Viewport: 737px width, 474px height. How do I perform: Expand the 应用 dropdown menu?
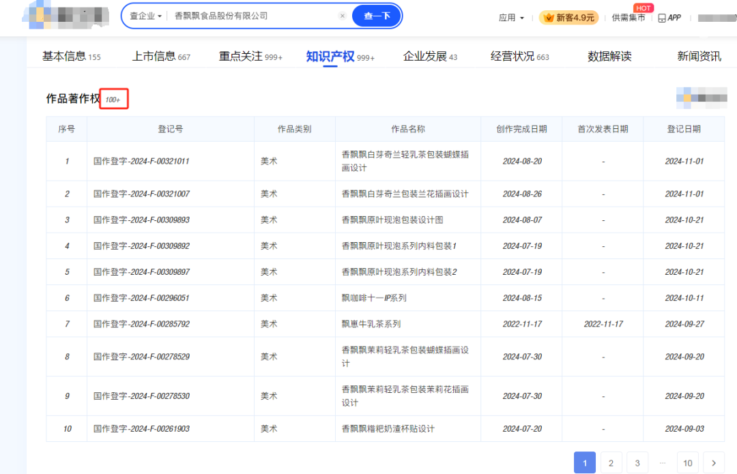tap(511, 18)
